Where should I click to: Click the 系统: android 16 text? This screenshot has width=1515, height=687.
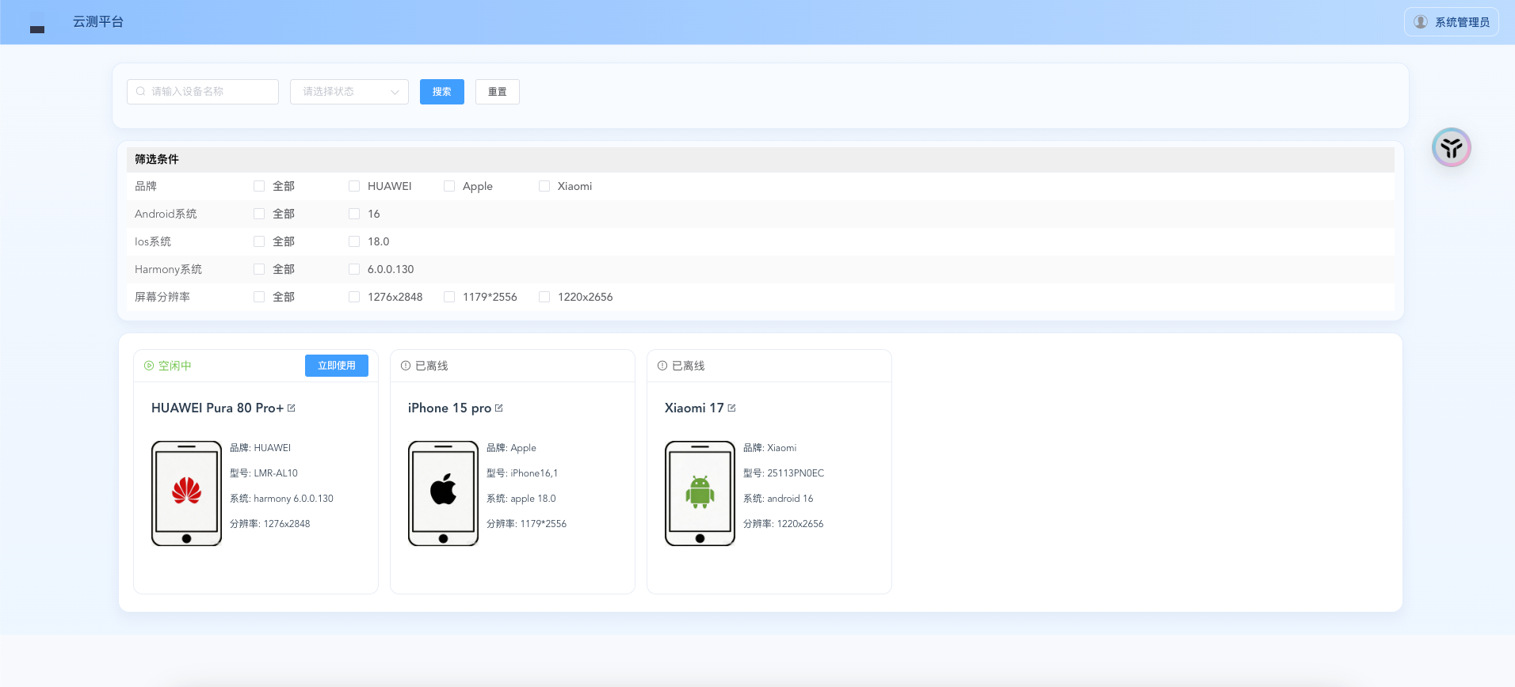(x=778, y=499)
